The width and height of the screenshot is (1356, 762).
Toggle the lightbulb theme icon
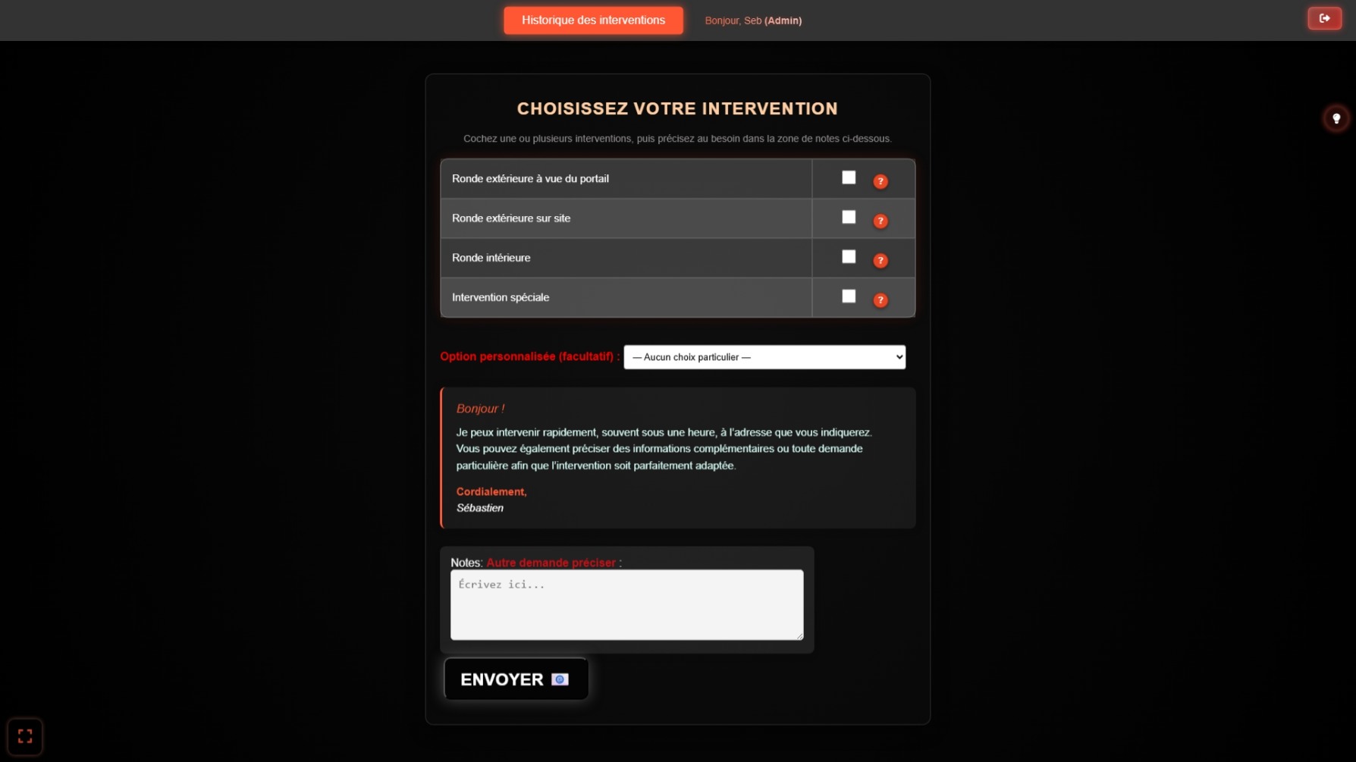point(1336,118)
